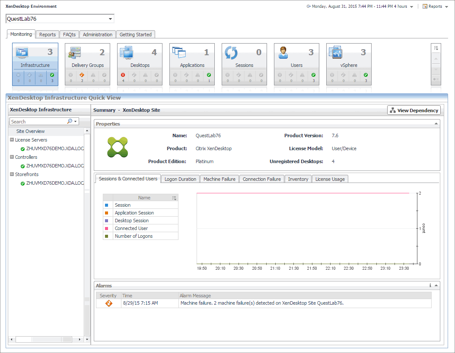
Task: Open the Users tile icon
Action: (283, 53)
